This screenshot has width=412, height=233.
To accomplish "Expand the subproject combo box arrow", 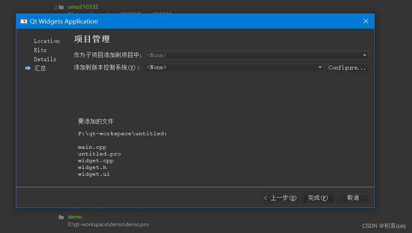I will [x=365, y=55].
